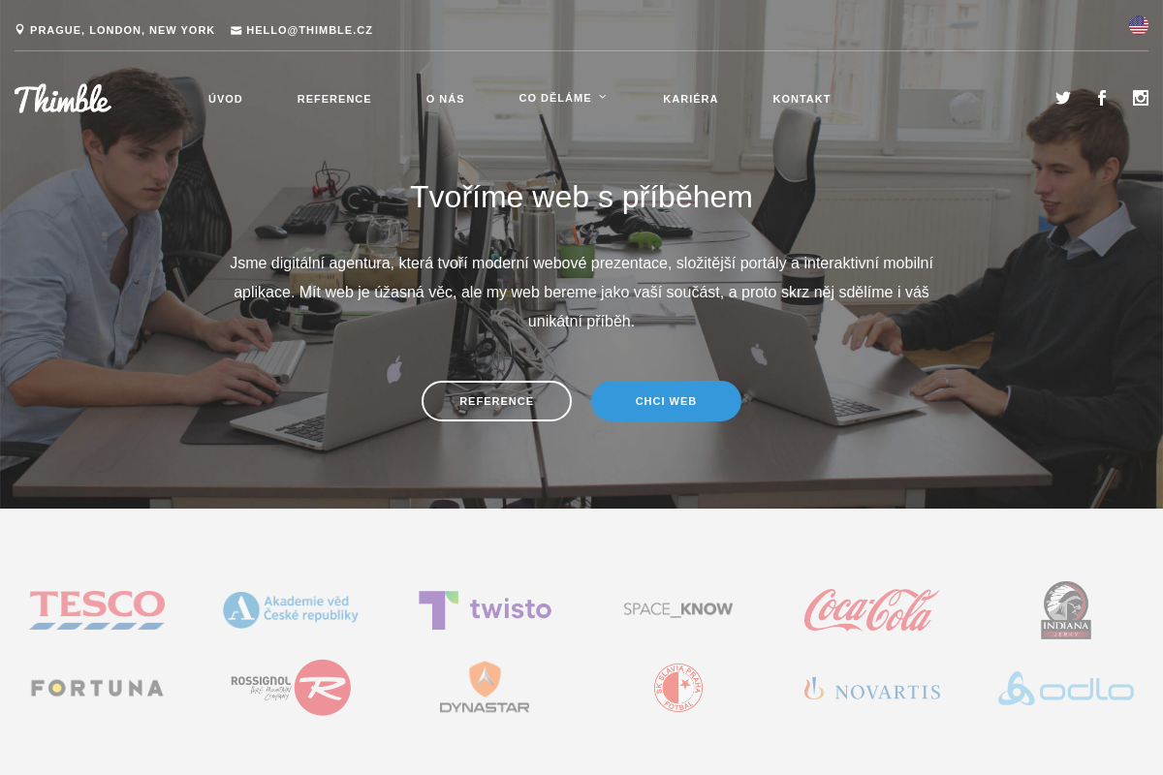1163x775 pixels.
Task: Open the Instagram icon in header
Action: (x=1141, y=98)
